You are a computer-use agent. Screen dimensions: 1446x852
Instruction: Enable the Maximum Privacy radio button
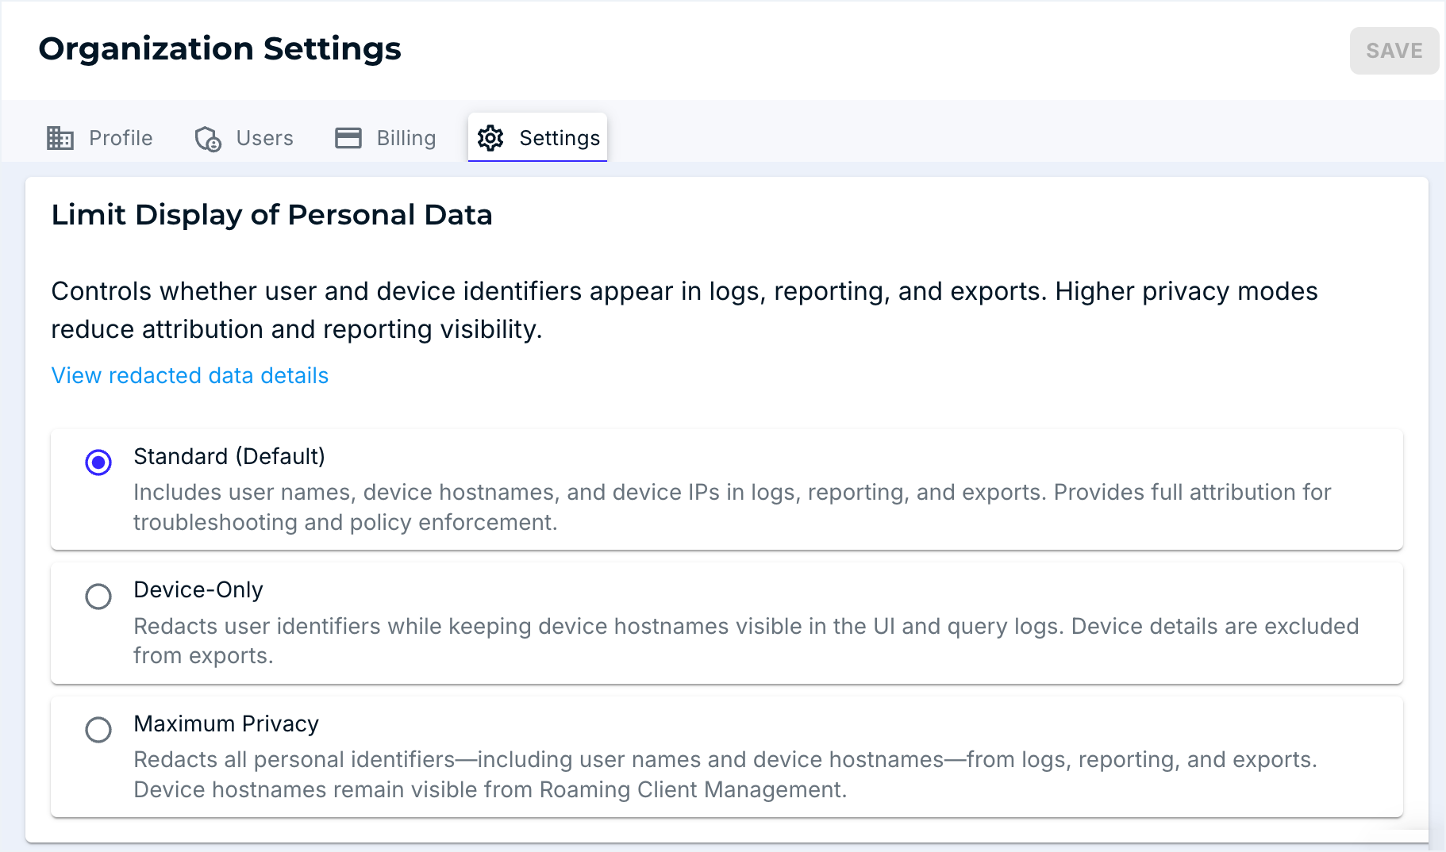coord(98,730)
